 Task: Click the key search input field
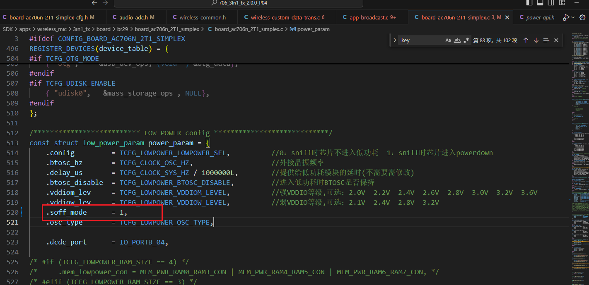(x=421, y=40)
